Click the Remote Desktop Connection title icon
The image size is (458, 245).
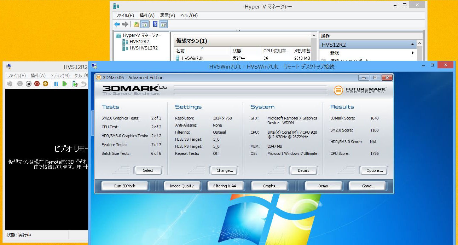click(94, 66)
